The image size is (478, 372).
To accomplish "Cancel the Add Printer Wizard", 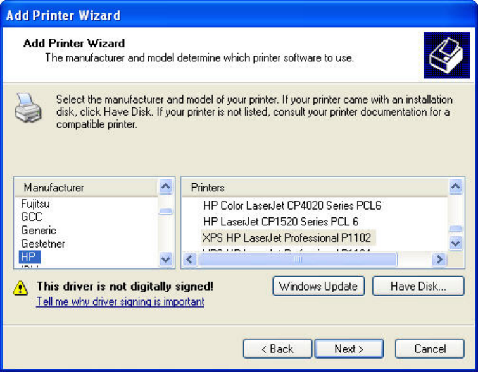I will [x=430, y=349].
